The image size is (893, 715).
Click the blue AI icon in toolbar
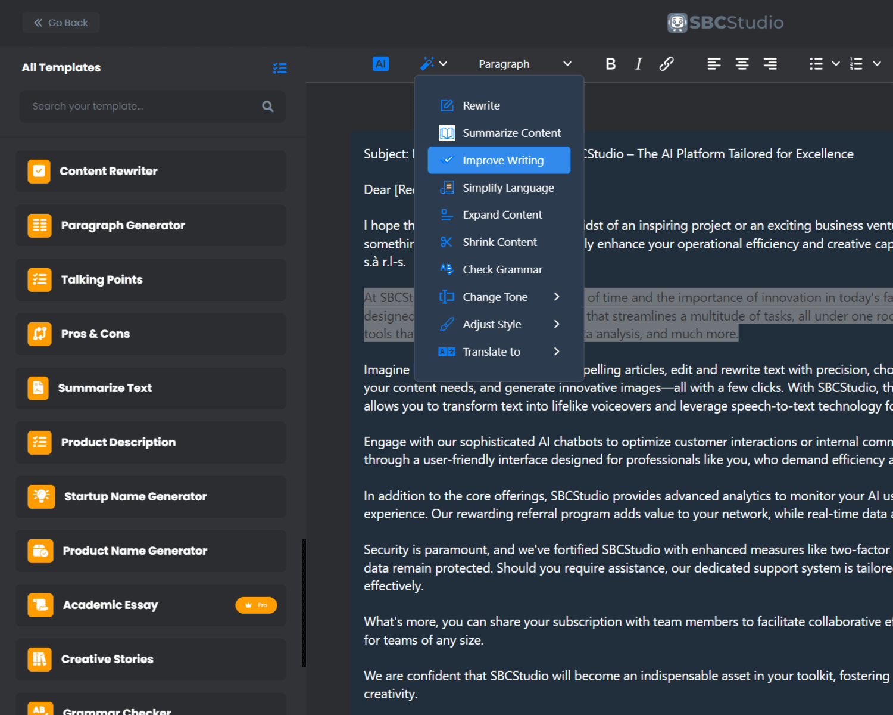[380, 64]
